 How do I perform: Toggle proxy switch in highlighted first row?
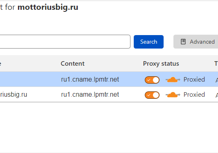click(x=152, y=80)
